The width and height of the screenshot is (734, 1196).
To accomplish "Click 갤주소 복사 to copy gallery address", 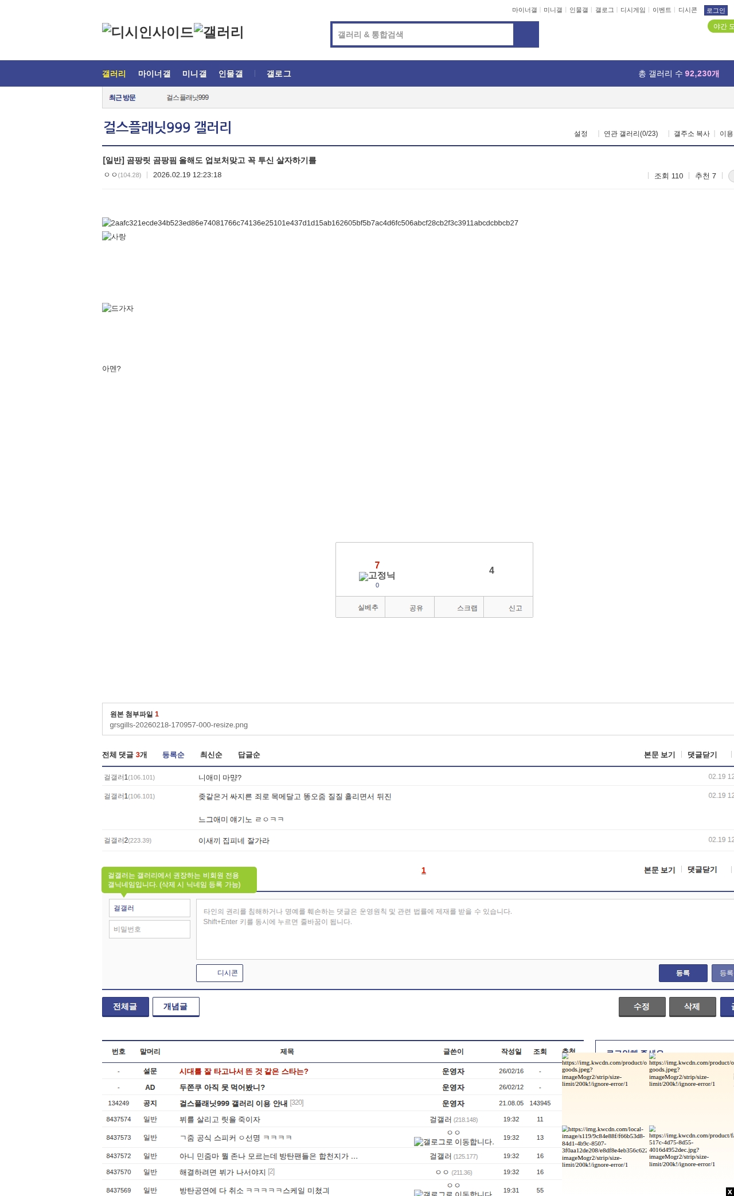I will pos(692,134).
